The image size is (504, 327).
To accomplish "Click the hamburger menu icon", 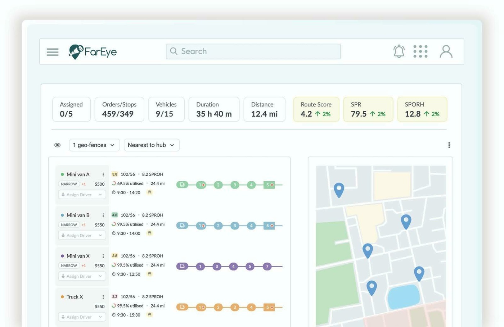I will point(52,51).
